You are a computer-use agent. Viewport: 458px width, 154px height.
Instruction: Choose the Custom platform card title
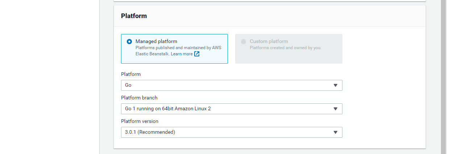(x=269, y=41)
